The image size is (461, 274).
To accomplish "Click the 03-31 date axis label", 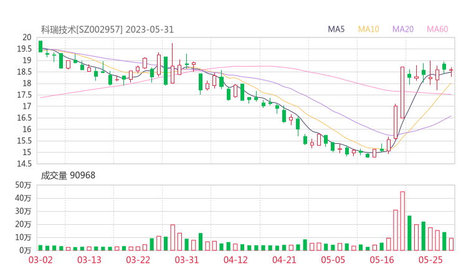I will coord(187,260).
